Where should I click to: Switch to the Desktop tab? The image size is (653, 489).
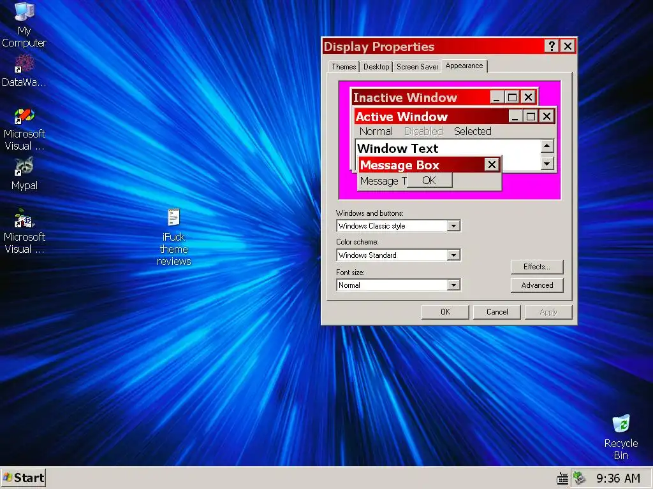[376, 66]
